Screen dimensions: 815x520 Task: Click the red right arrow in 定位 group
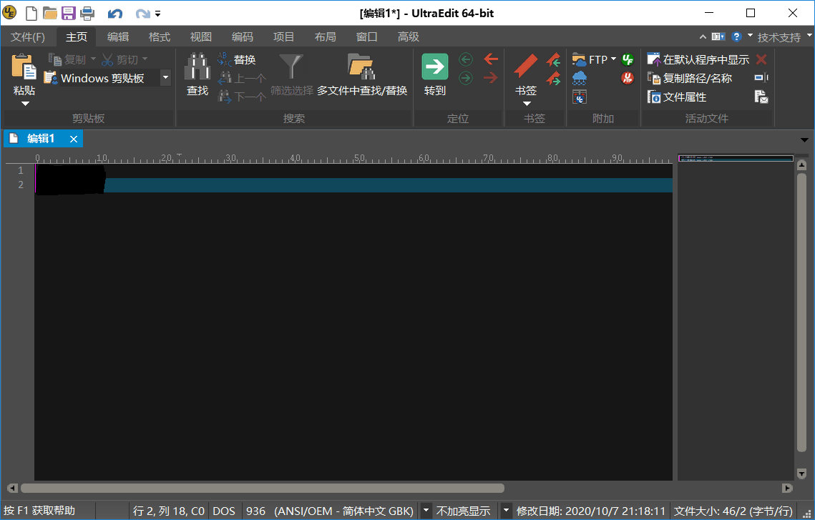click(x=491, y=78)
